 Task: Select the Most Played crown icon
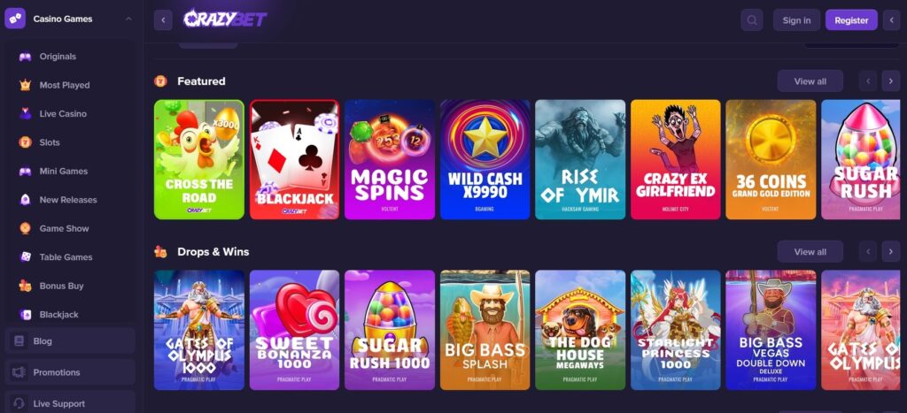pos(25,85)
